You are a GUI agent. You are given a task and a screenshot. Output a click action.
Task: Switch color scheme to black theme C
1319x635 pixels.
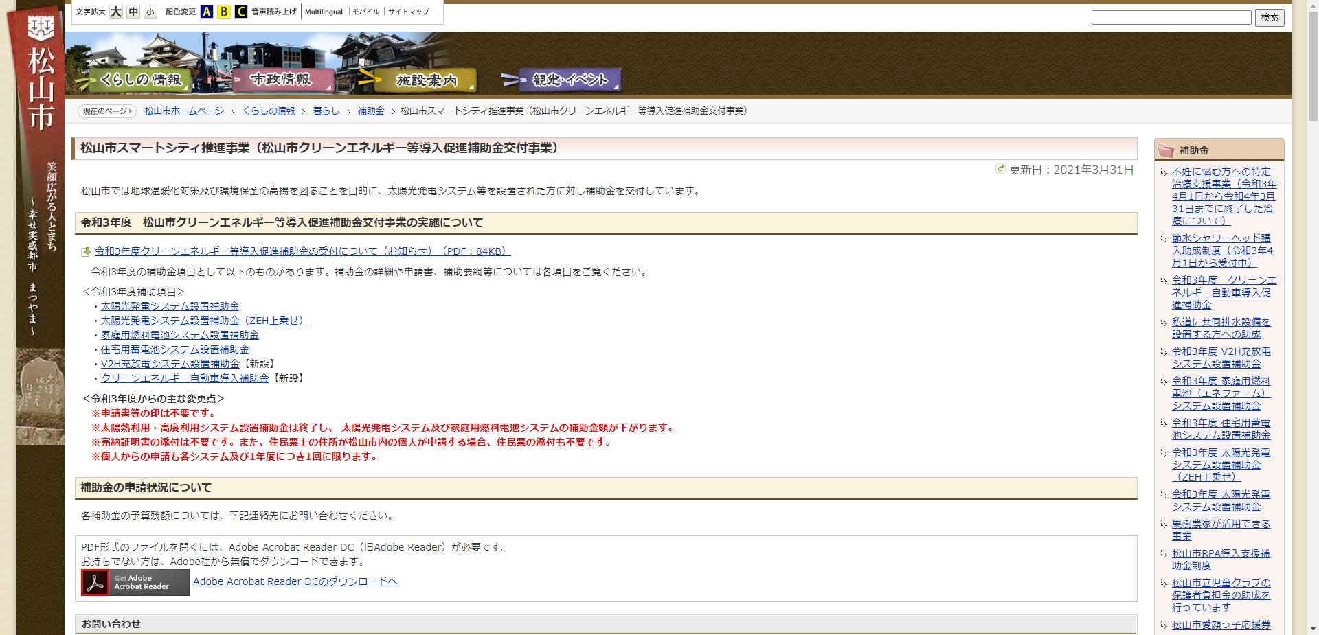[x=240, y=12]
